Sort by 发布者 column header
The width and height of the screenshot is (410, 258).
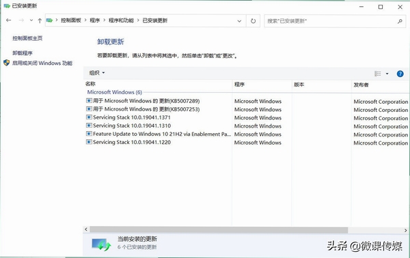361,85
